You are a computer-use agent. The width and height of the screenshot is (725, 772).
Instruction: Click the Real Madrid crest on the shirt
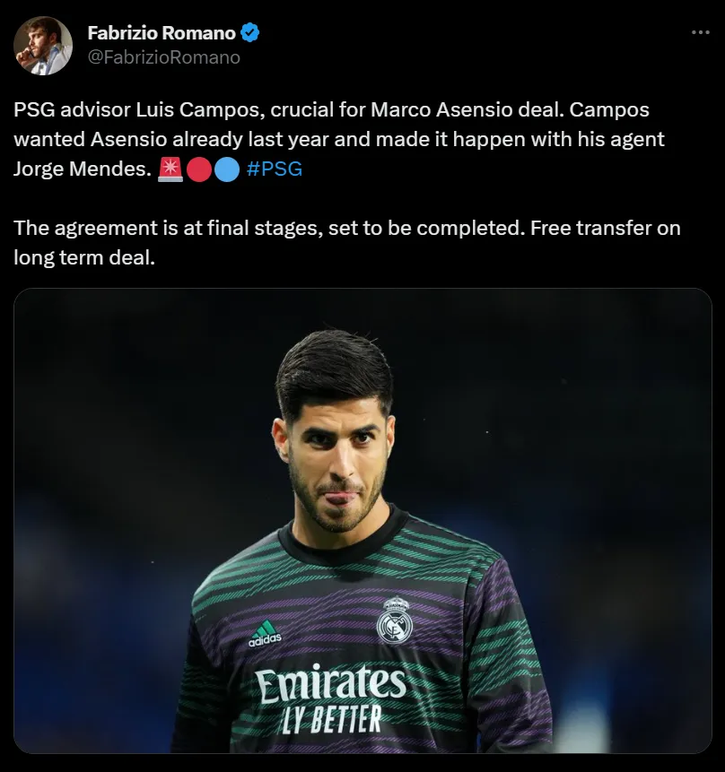tap(393, 619)
